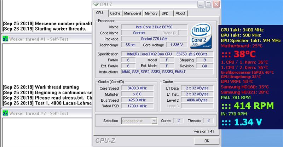Click the Rated FSB value 1700.1 MHz

pos(137,106)
